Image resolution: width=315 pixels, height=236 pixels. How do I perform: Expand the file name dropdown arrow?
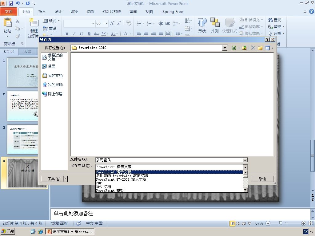click(245, 160)
